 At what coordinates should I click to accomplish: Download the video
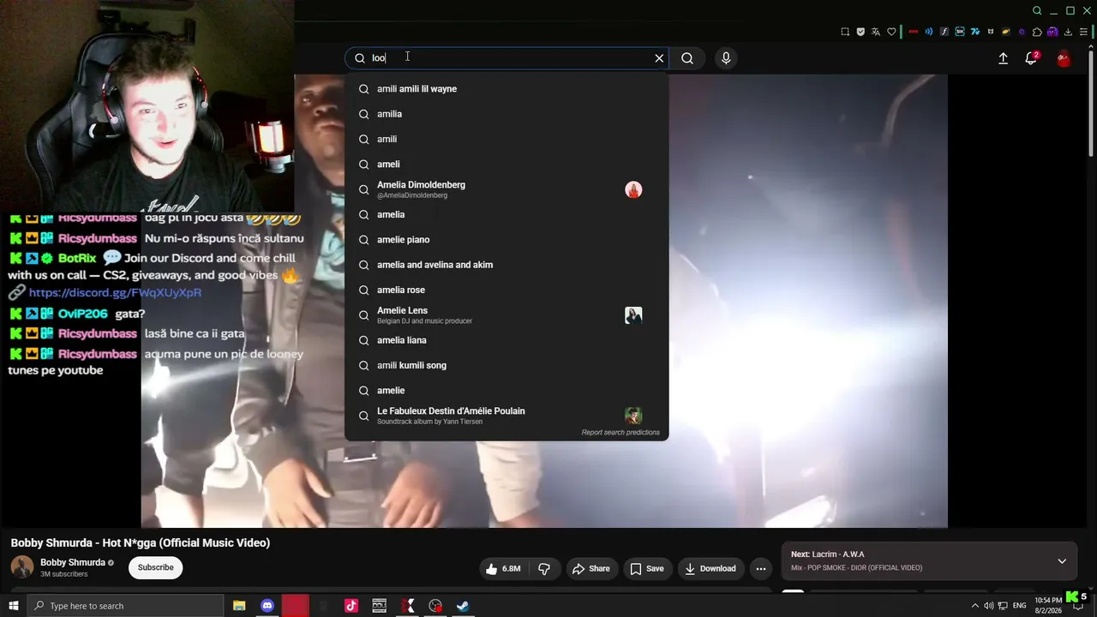pos(710,568)
